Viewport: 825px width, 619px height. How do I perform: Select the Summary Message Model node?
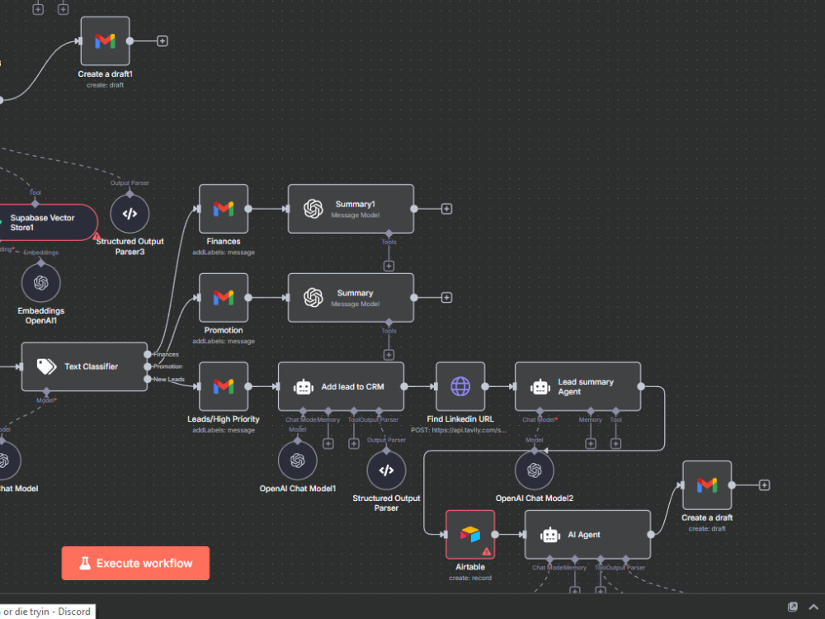point(351,298)
